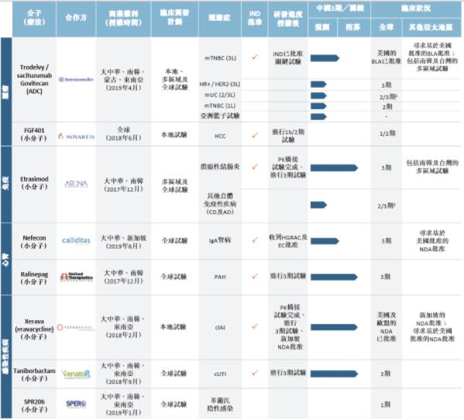Select IND check mark for cUTI

click(x=255, y=373)
